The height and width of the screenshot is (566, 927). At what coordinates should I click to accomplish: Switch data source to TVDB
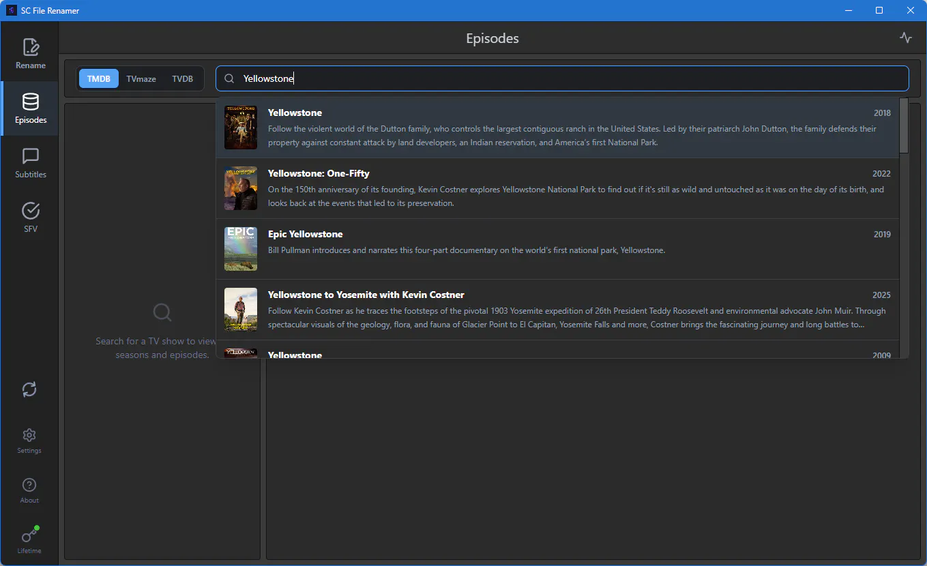point(183,78)
